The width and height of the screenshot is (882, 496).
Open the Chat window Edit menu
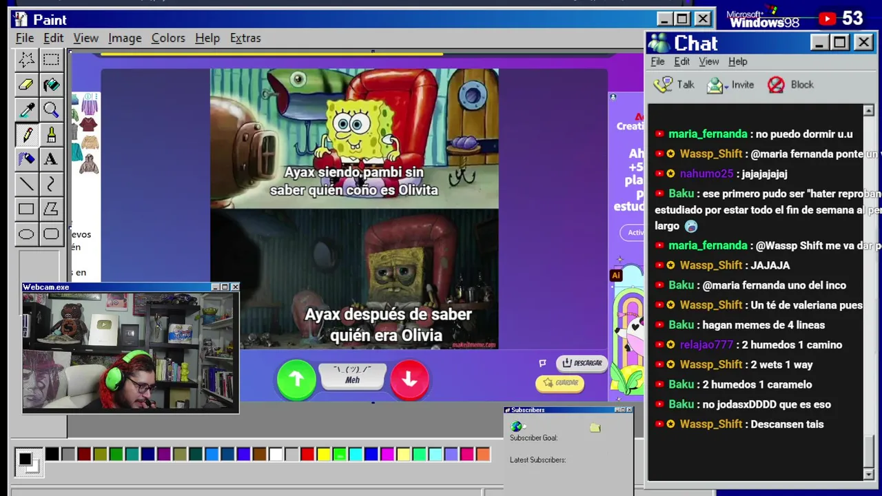681,61
